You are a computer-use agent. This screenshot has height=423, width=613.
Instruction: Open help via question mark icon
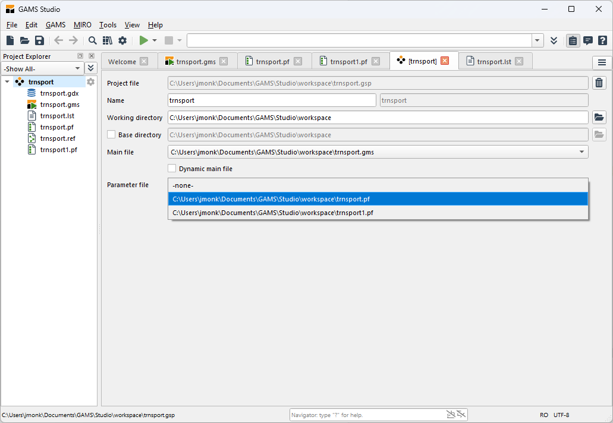coord(602,40)
